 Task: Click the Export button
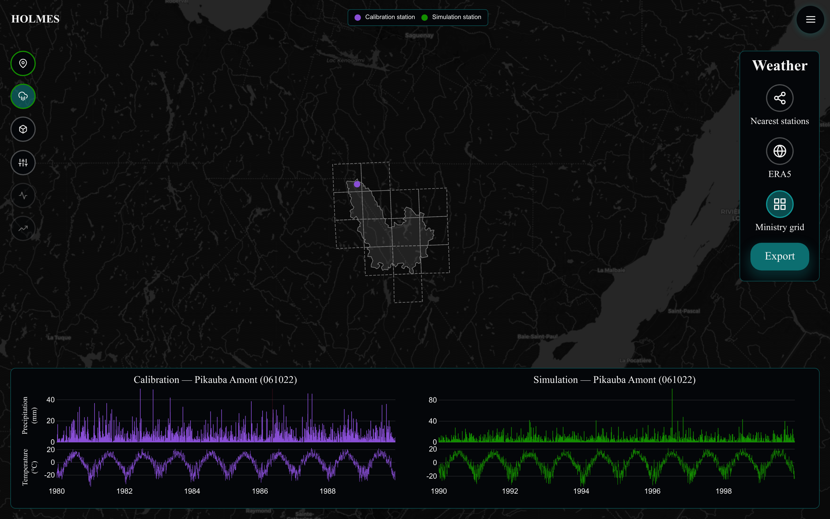pos(780,256)
